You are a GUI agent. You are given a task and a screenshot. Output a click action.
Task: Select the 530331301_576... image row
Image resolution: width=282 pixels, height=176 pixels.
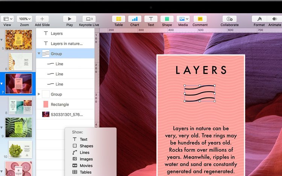pos(65,114)
